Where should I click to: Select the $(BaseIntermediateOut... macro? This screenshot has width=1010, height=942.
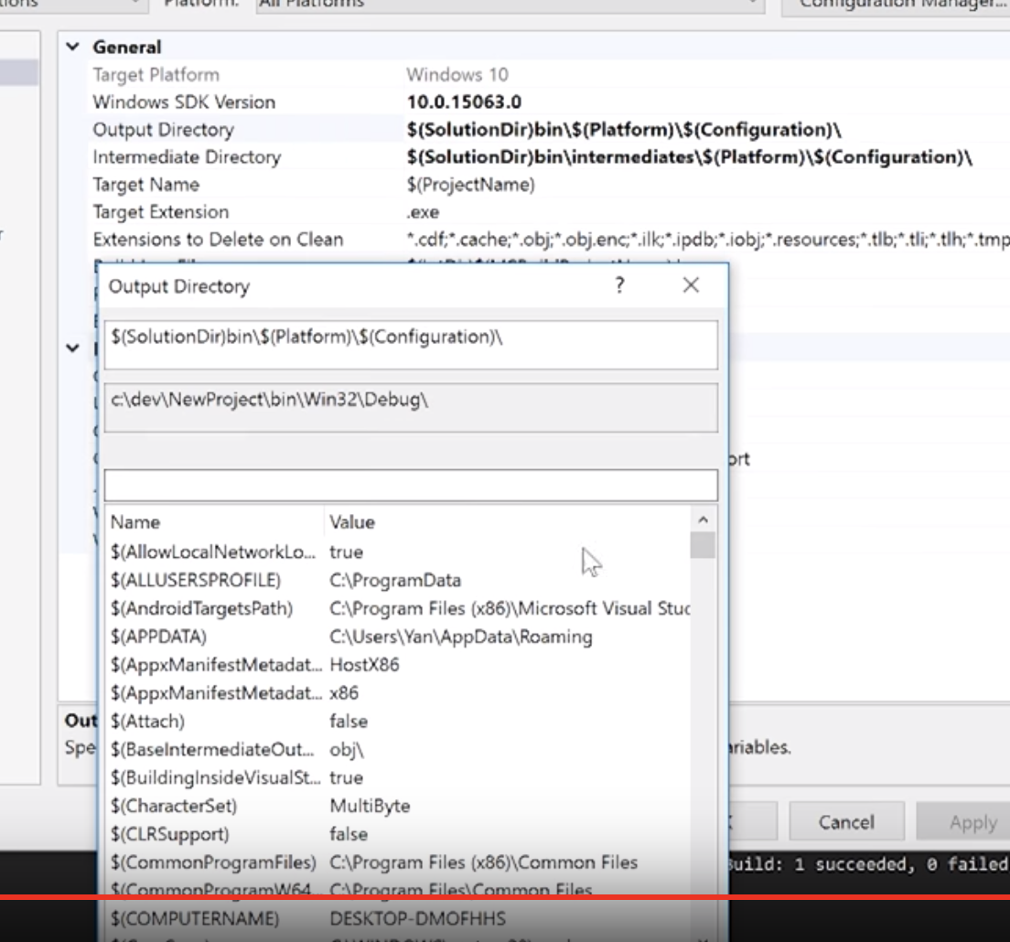pos(212,749)
